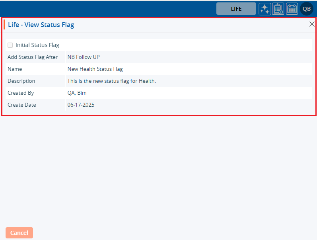Screen dimensions: 317x240
Task: Click the QA, Bim creator value
Action: tap(77, 93)
